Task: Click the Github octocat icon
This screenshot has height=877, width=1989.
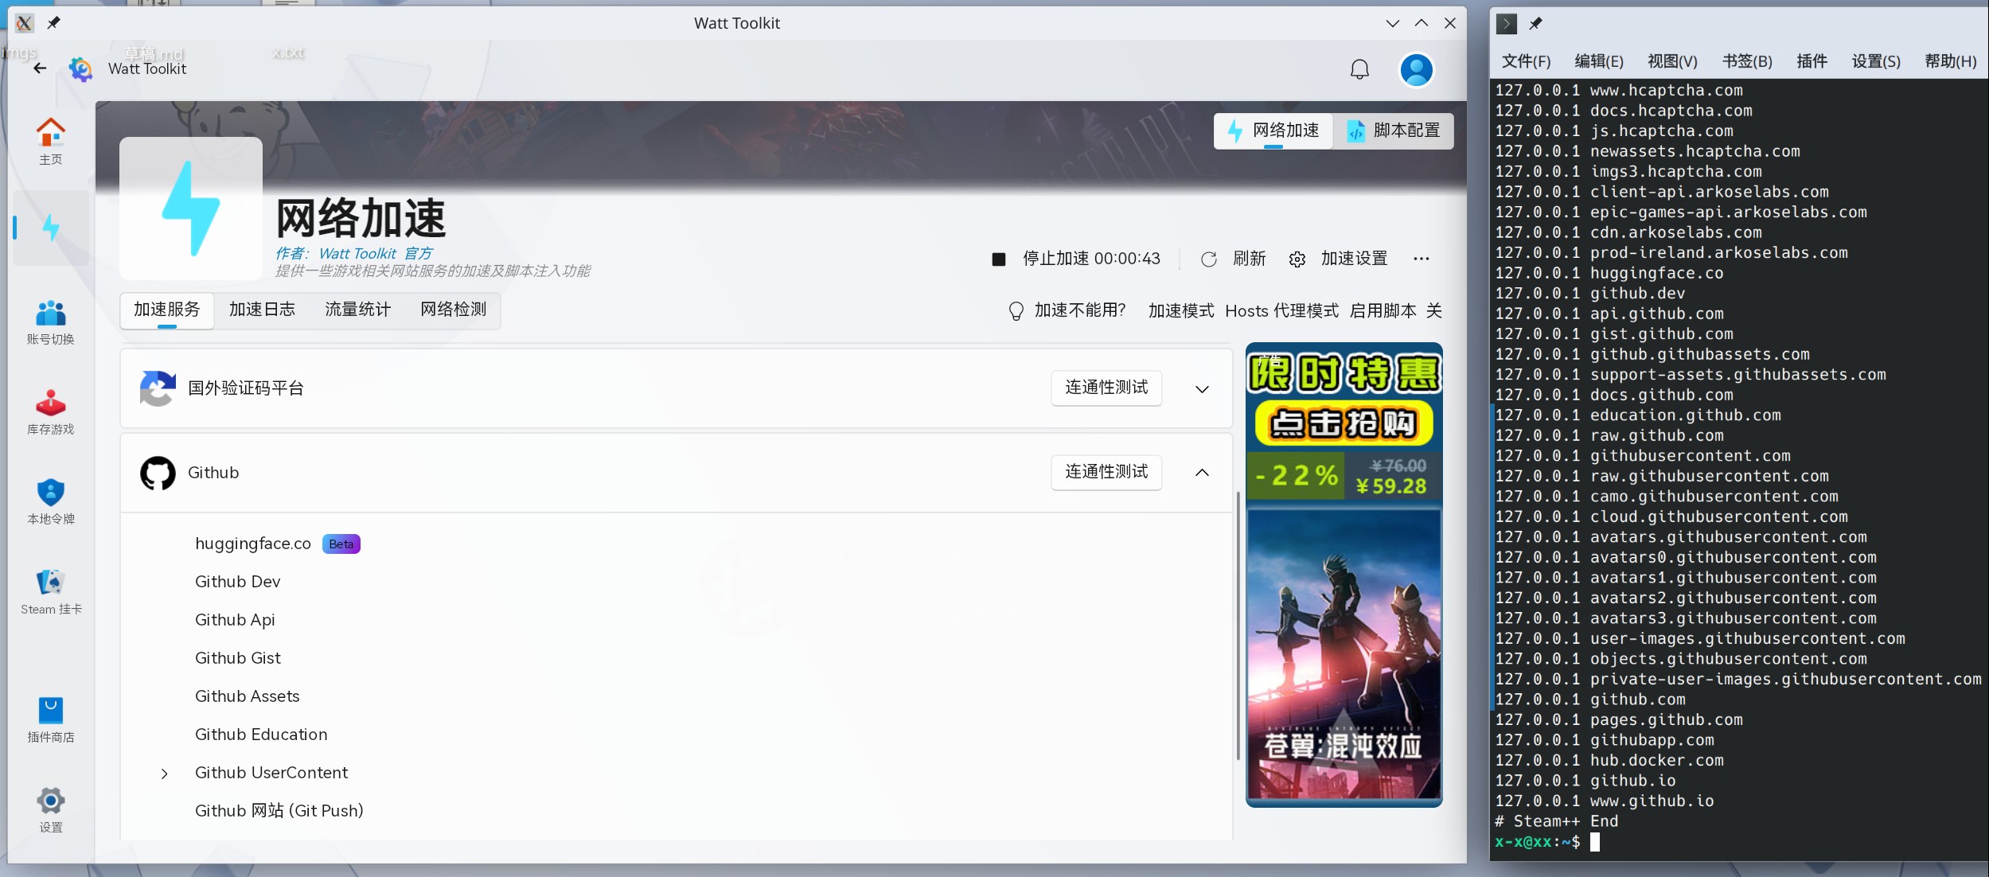Action: point(158,473)
